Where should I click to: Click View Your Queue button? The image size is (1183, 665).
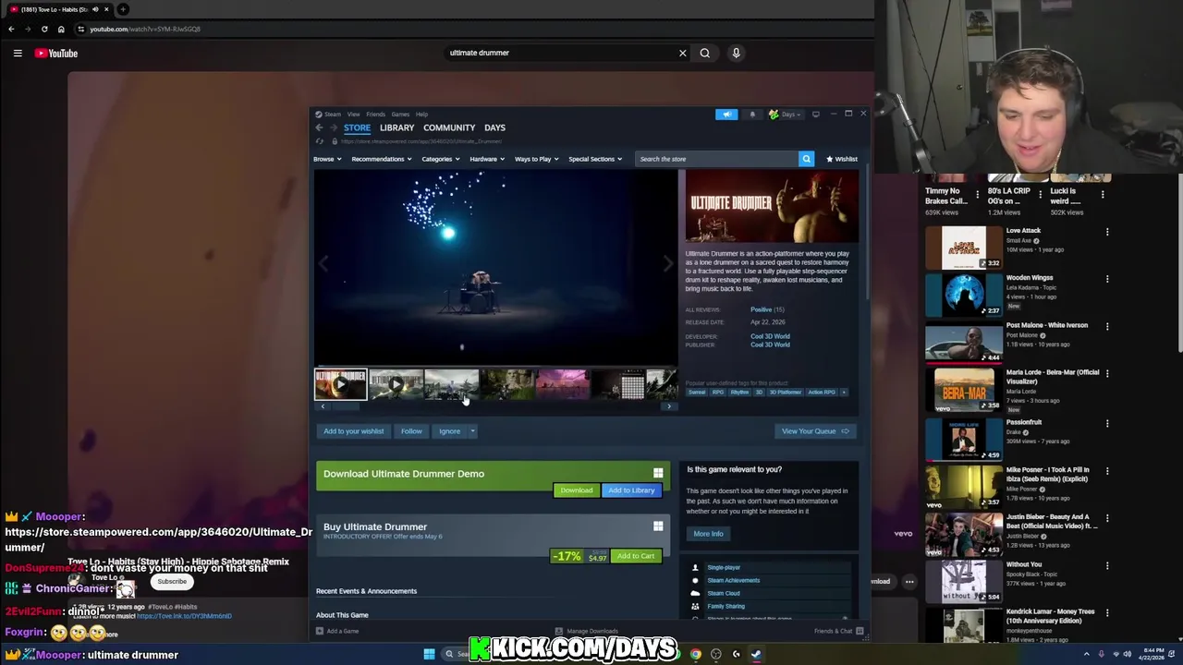point(814,431)
